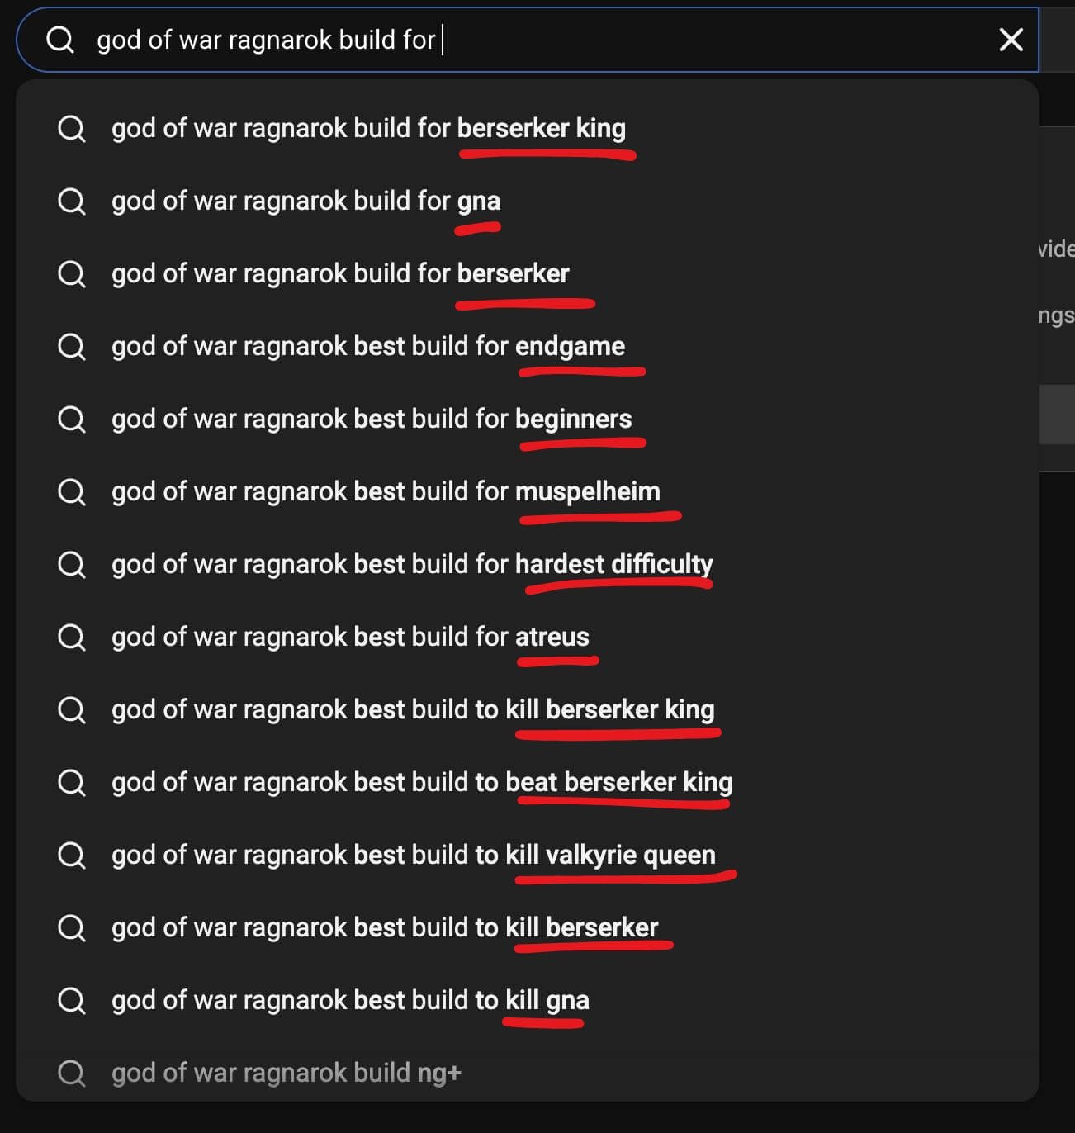Choose 'best build to kill berserker king'
Screen dimensions: 1075x1133
point(413,710)
